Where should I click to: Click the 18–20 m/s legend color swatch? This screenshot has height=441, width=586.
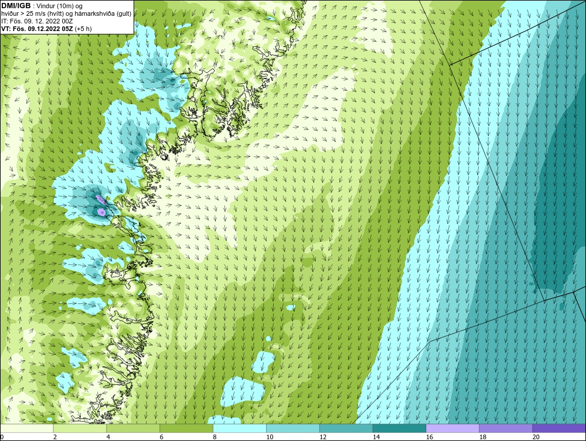click(506, 428)
